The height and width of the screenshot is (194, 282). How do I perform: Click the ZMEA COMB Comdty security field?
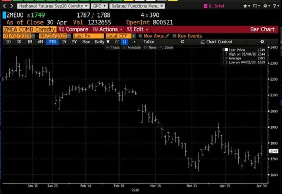30,29
